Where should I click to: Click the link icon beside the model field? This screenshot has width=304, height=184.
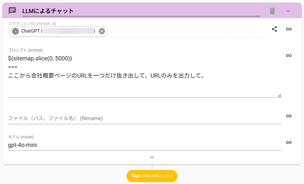pyautogui.click(x=289, y=142)
